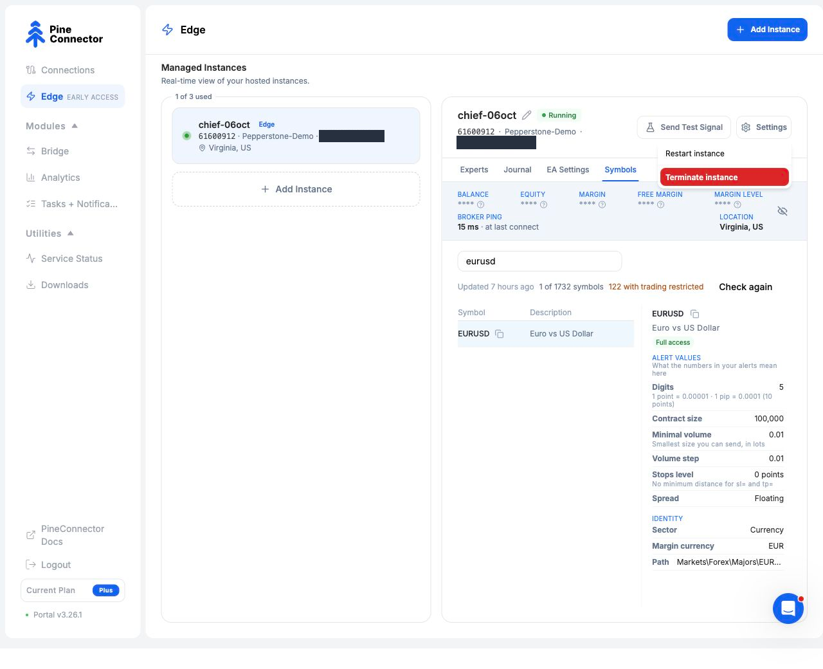View Service Status page

(x=73, y=259)
